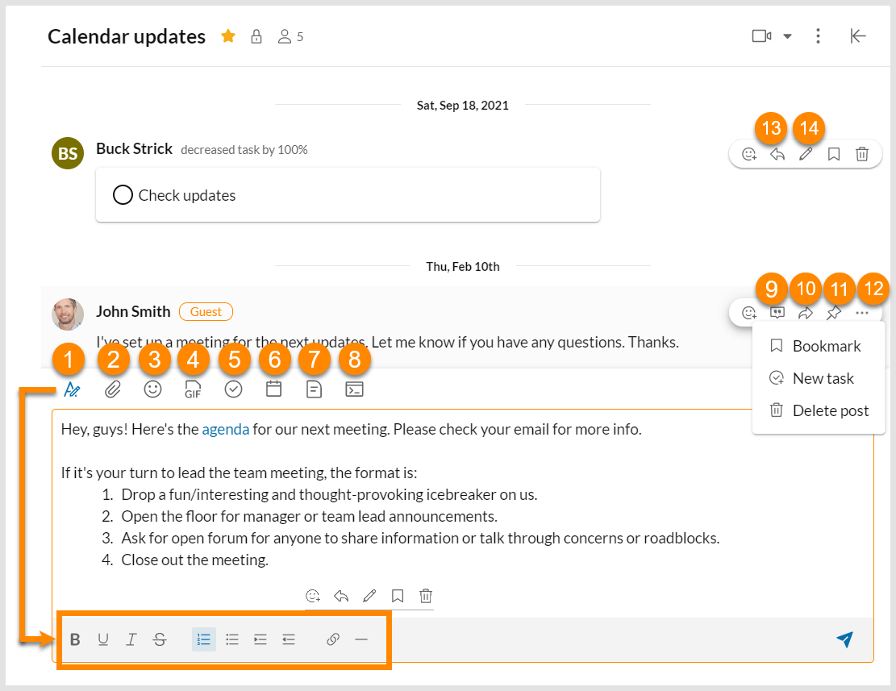This screenshot has width=896, height=691.
Task: Toggle bold formatting in the editor
Action: (x=75, y=639)
